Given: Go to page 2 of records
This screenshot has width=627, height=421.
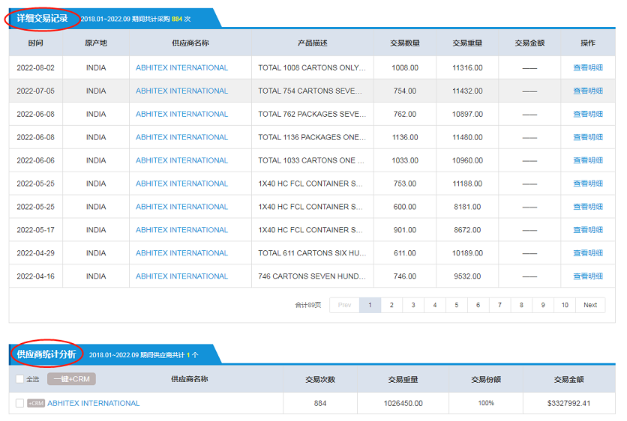Looking at the screenshot, I should pos(391,305).
